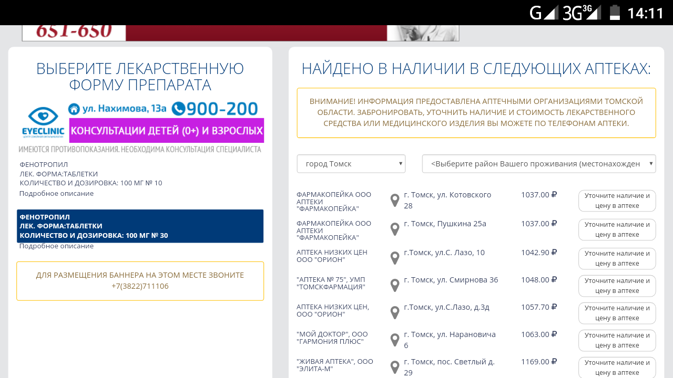This screenshot has height=378, width=673.
Task: Tap the price 1063.00 ₽
Action: [x=539, y=334]
